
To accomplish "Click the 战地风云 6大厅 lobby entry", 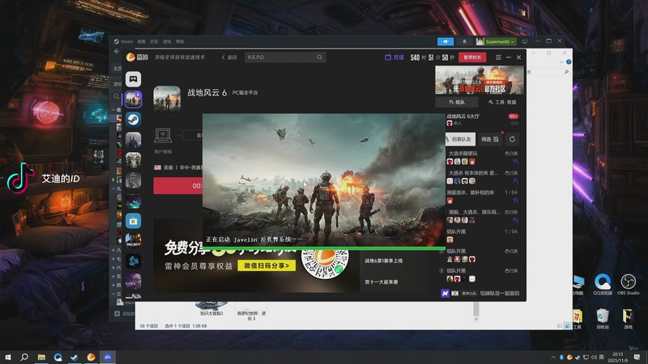I will tap(482, 119).
